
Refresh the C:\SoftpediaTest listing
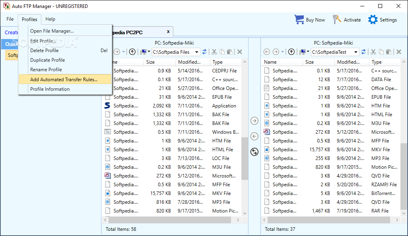point(363,52)
